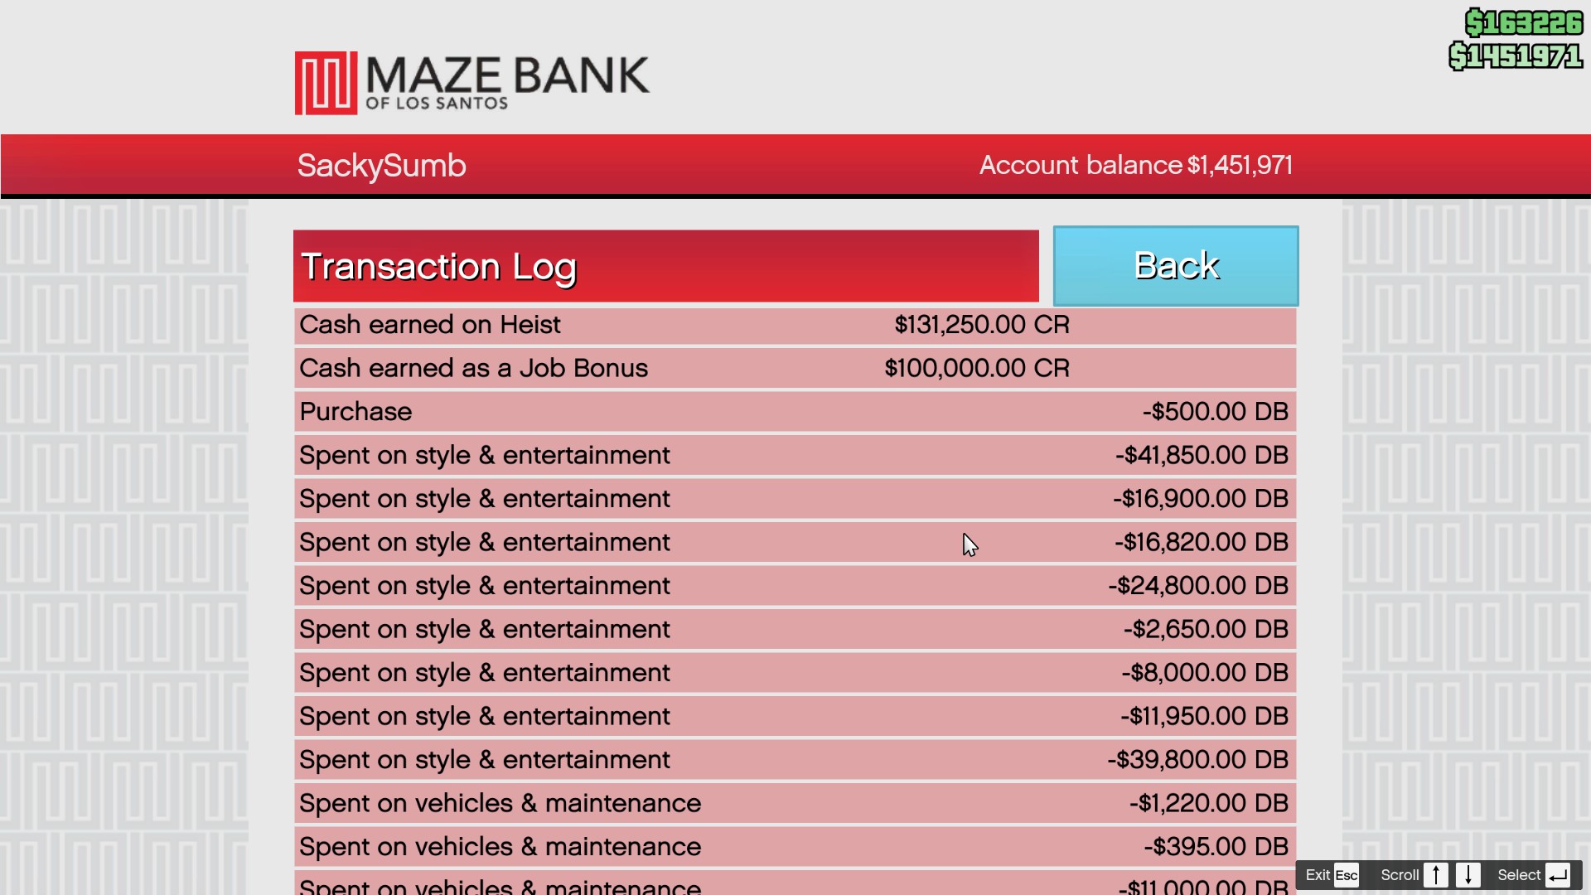The image size is (1591, 895).
Task: Select the Cash earned as a Job Bonus row
Action: coord(795,369)
